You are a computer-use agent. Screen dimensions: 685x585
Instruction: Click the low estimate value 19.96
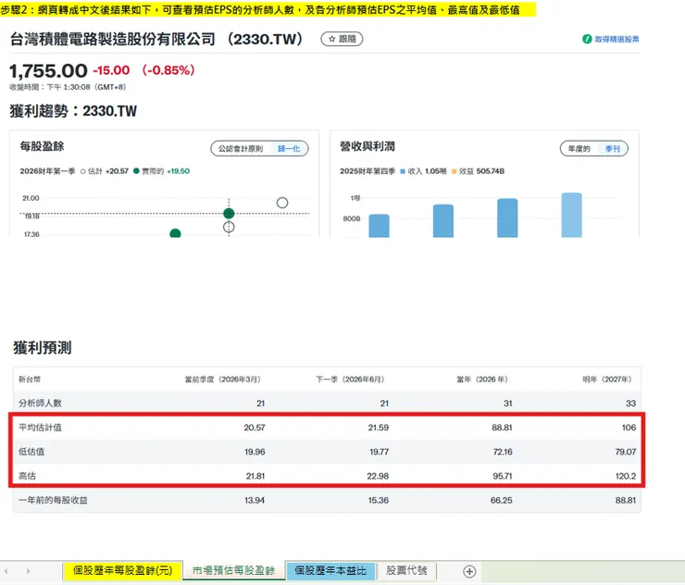(x=255, y=452)
